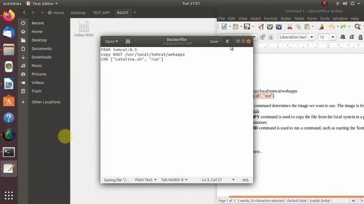This screenshot has height=204, width=364.
Task: Click Default Style in Writer status bar
Action: coord(296,201)
